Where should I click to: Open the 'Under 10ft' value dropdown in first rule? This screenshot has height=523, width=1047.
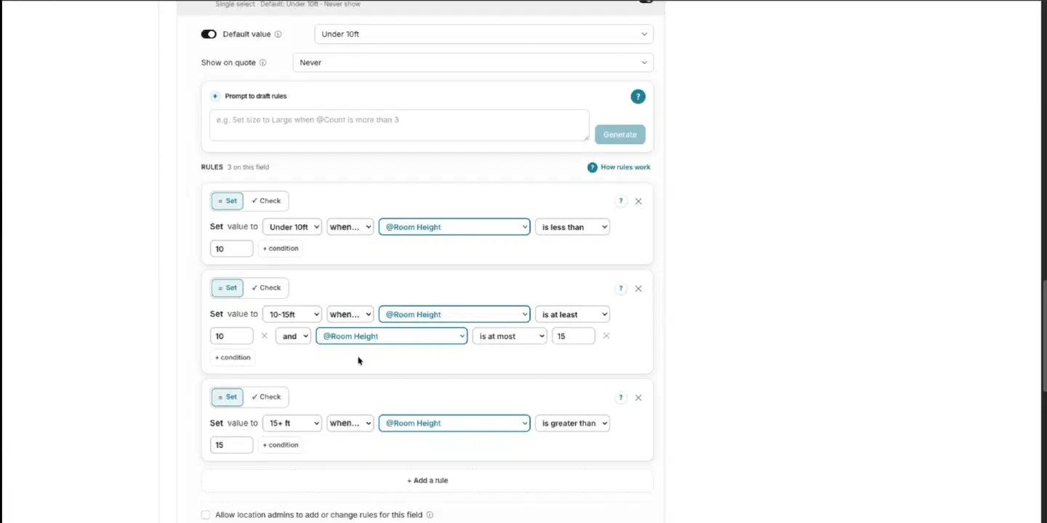(292, 227)
